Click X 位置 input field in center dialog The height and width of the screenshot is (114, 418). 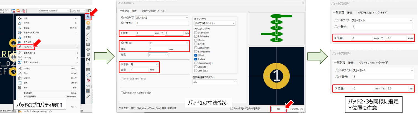(145, 33)
